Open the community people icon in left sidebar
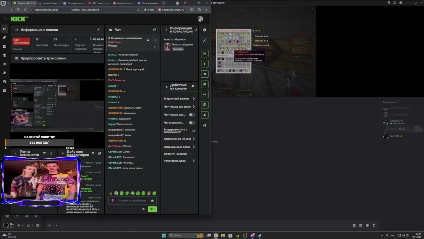This screenshot has height=239, width=424. click(x=5, y=81)
